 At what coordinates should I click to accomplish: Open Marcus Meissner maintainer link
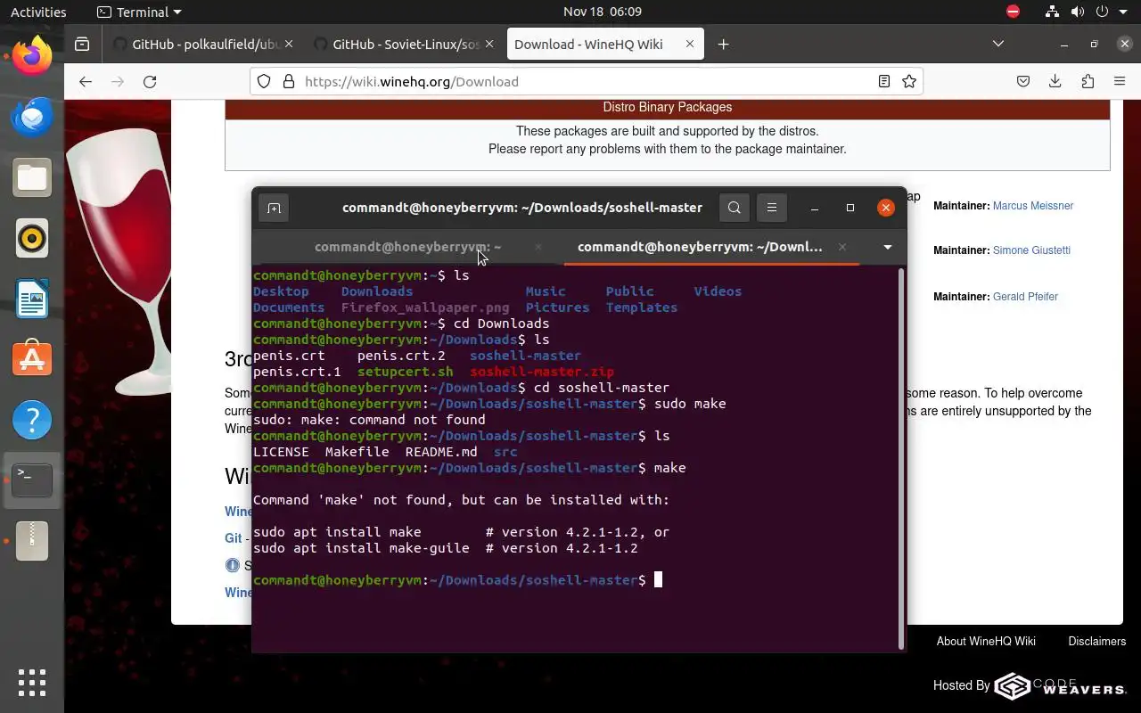pos(1033,206)
